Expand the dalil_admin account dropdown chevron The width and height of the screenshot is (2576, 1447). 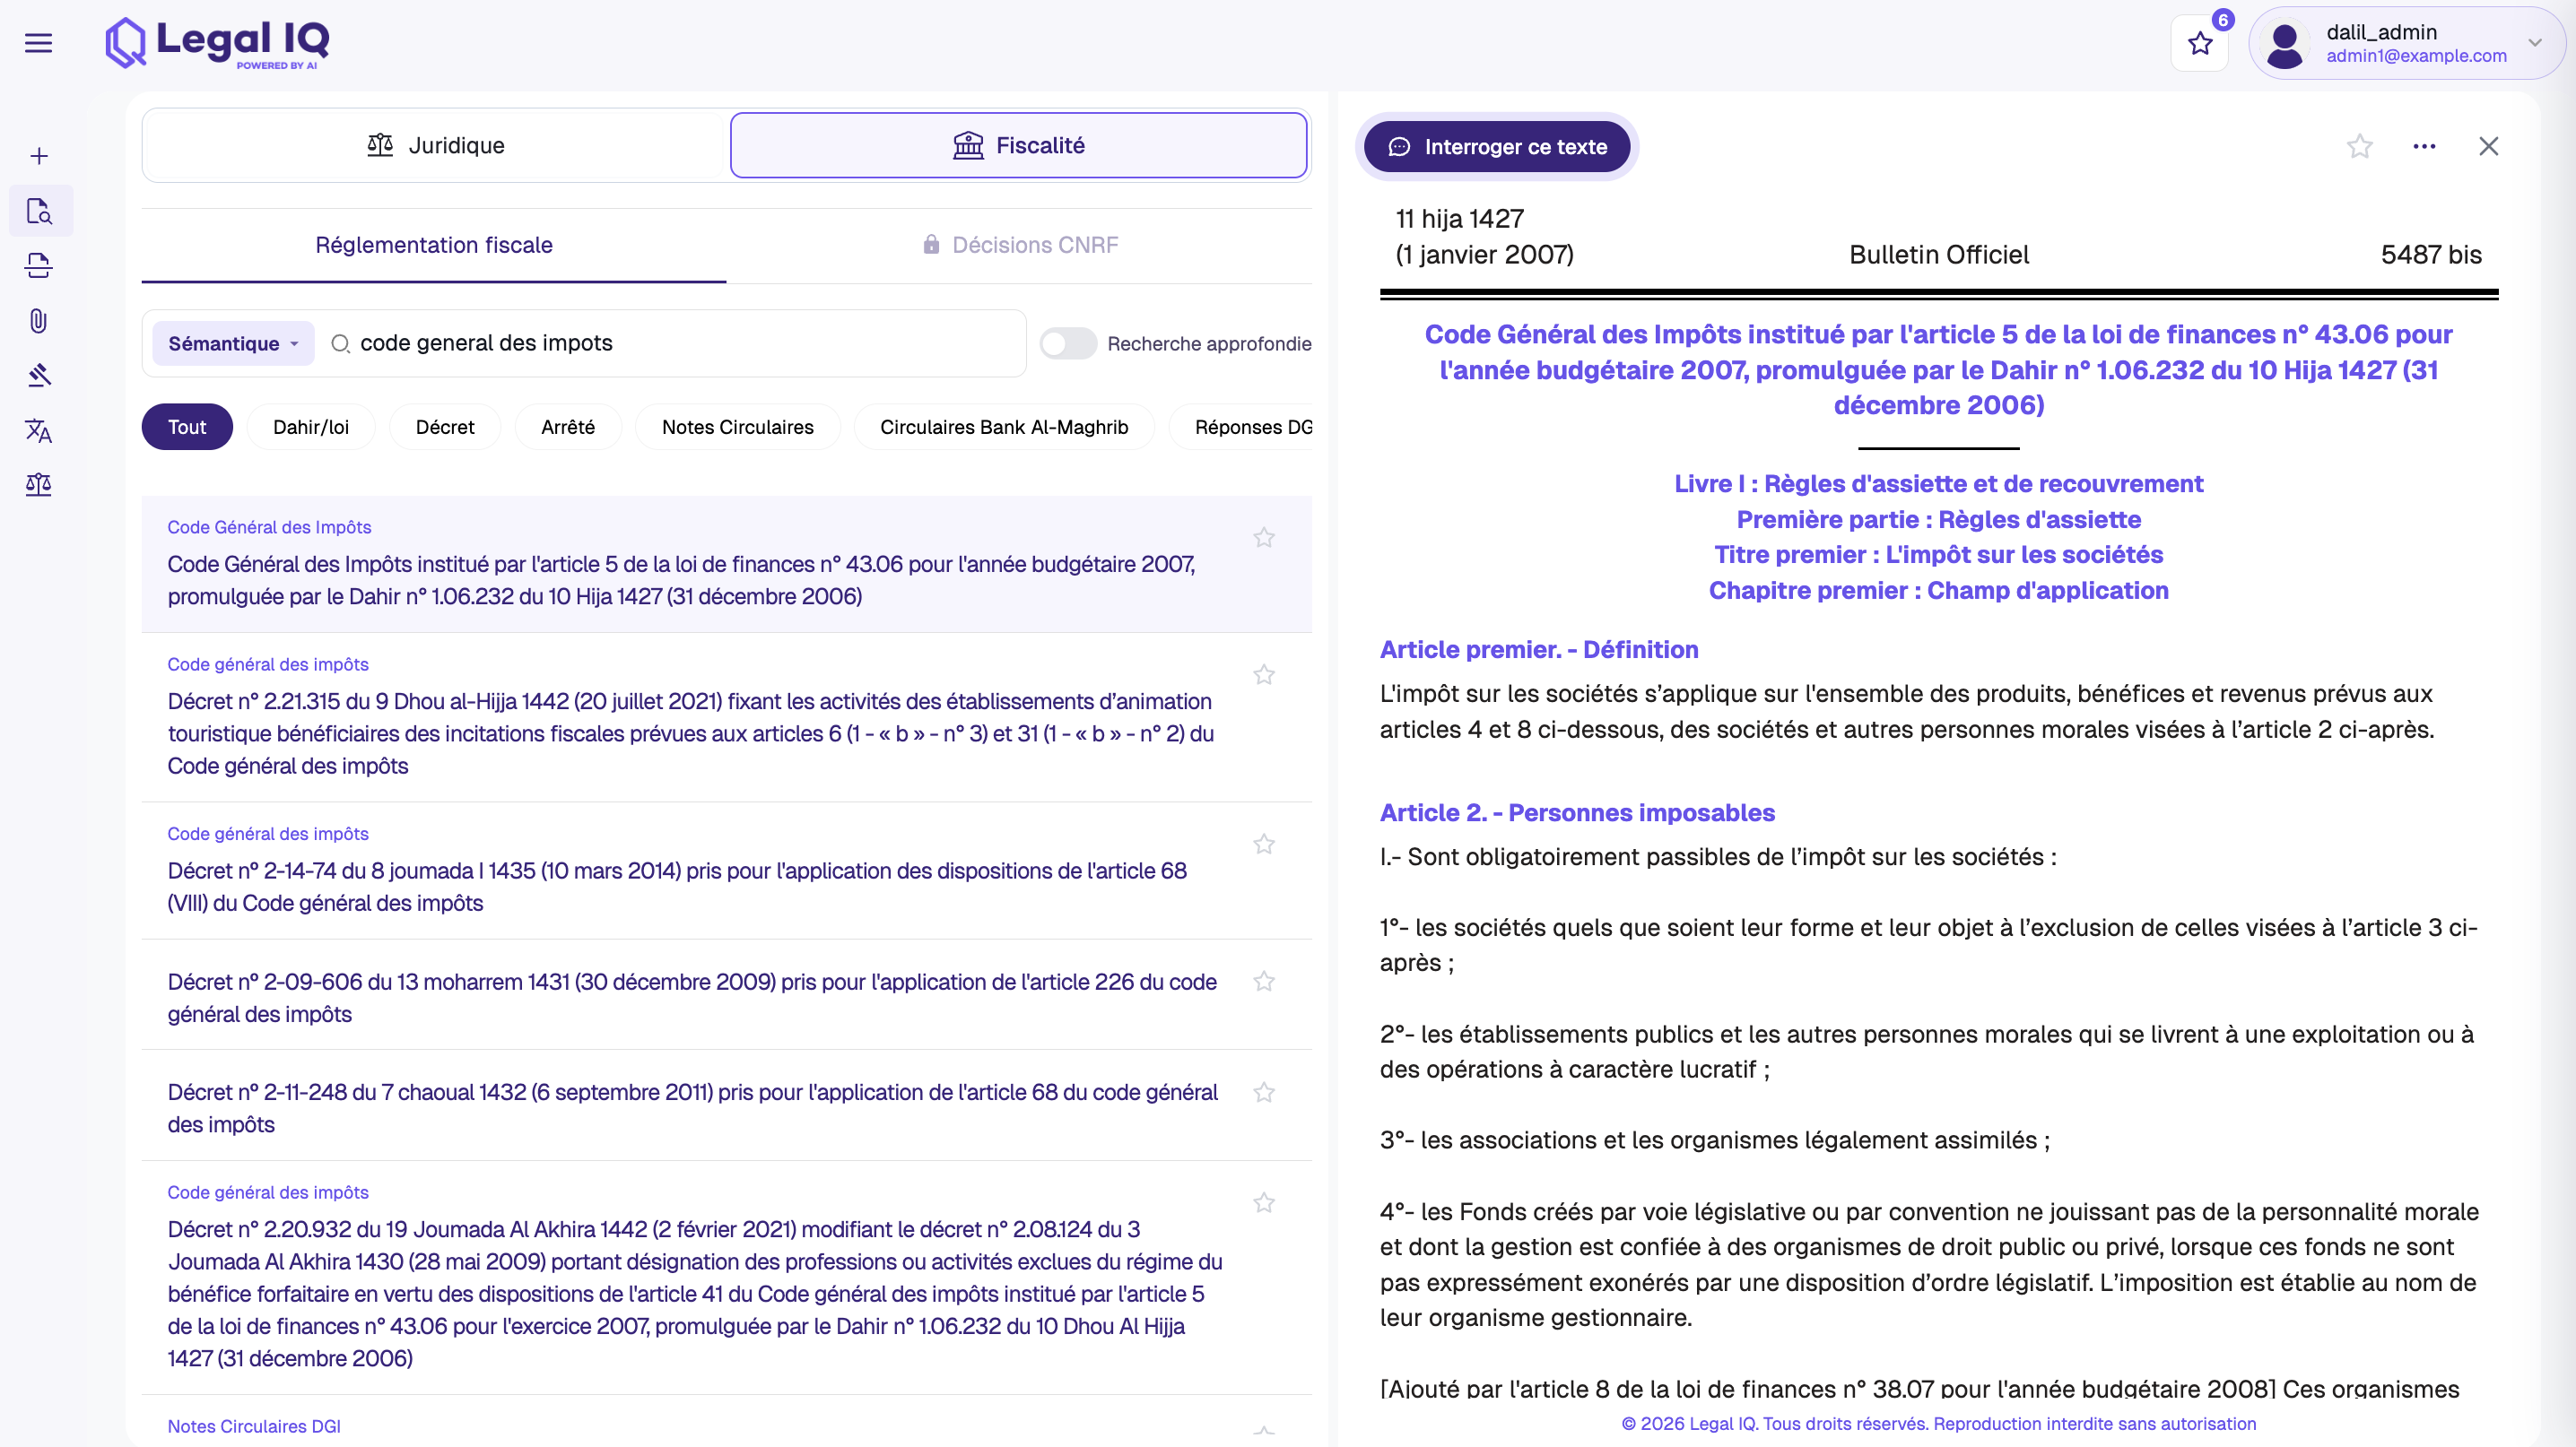tap(2535, 43)
